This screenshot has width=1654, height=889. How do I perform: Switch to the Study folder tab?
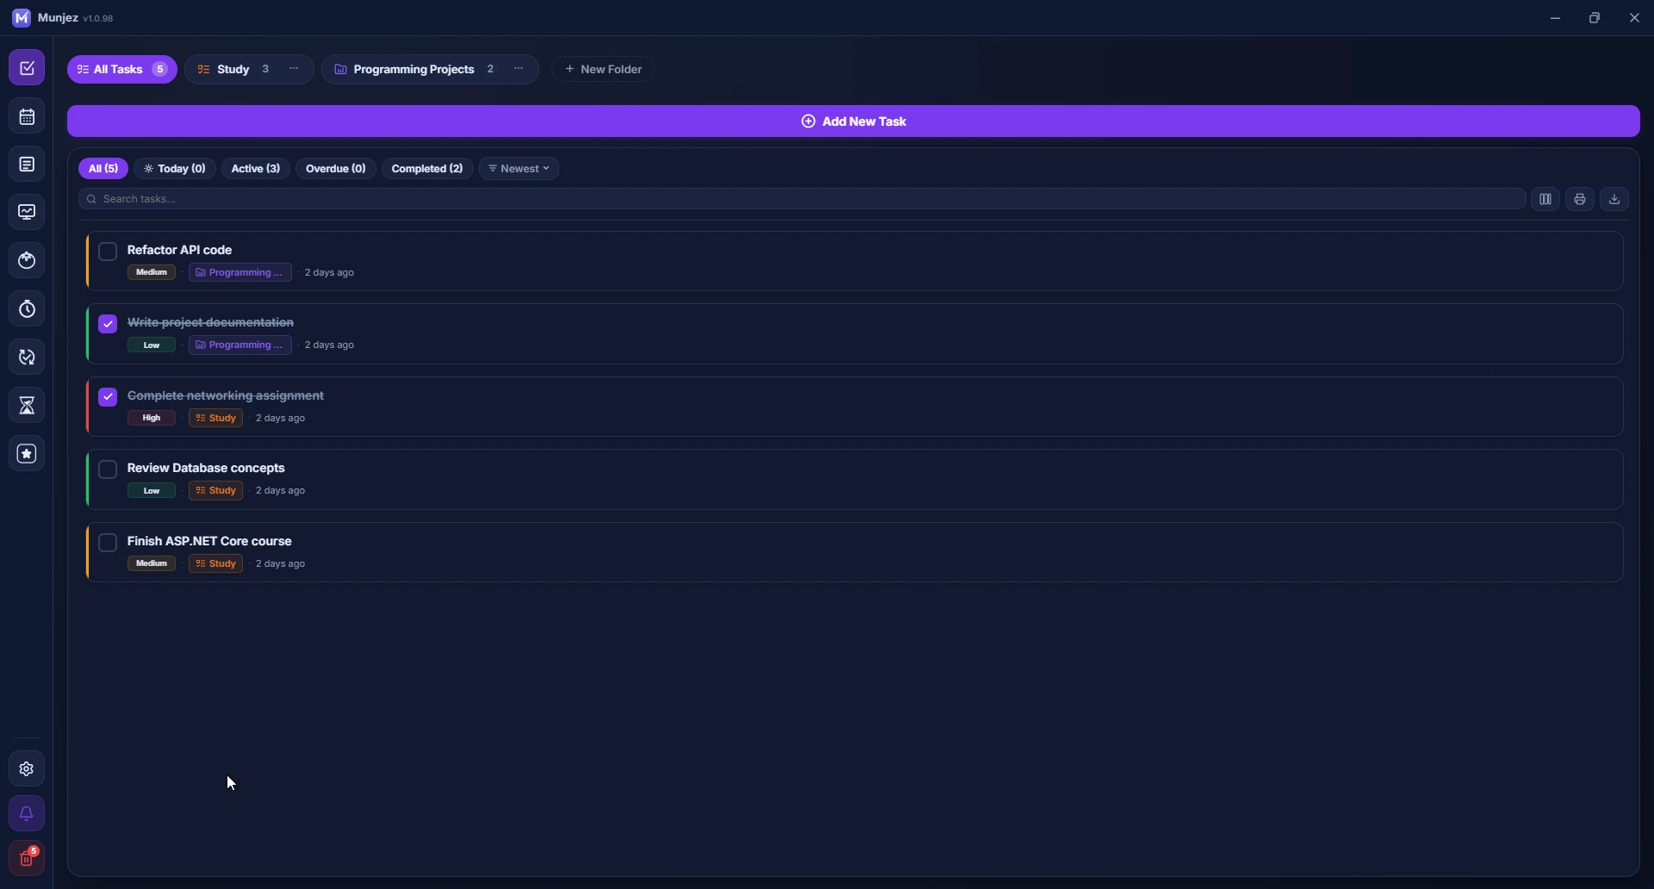click(x=234, y=69)
